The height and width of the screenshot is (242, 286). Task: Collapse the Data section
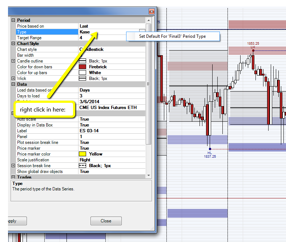[13, 84]
